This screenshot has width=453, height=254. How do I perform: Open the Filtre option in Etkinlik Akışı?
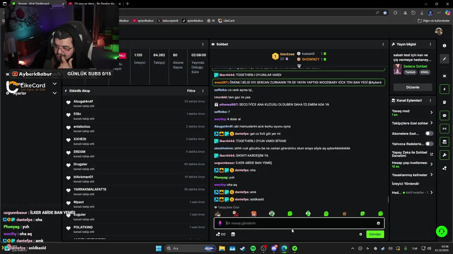tap(191, 91)
